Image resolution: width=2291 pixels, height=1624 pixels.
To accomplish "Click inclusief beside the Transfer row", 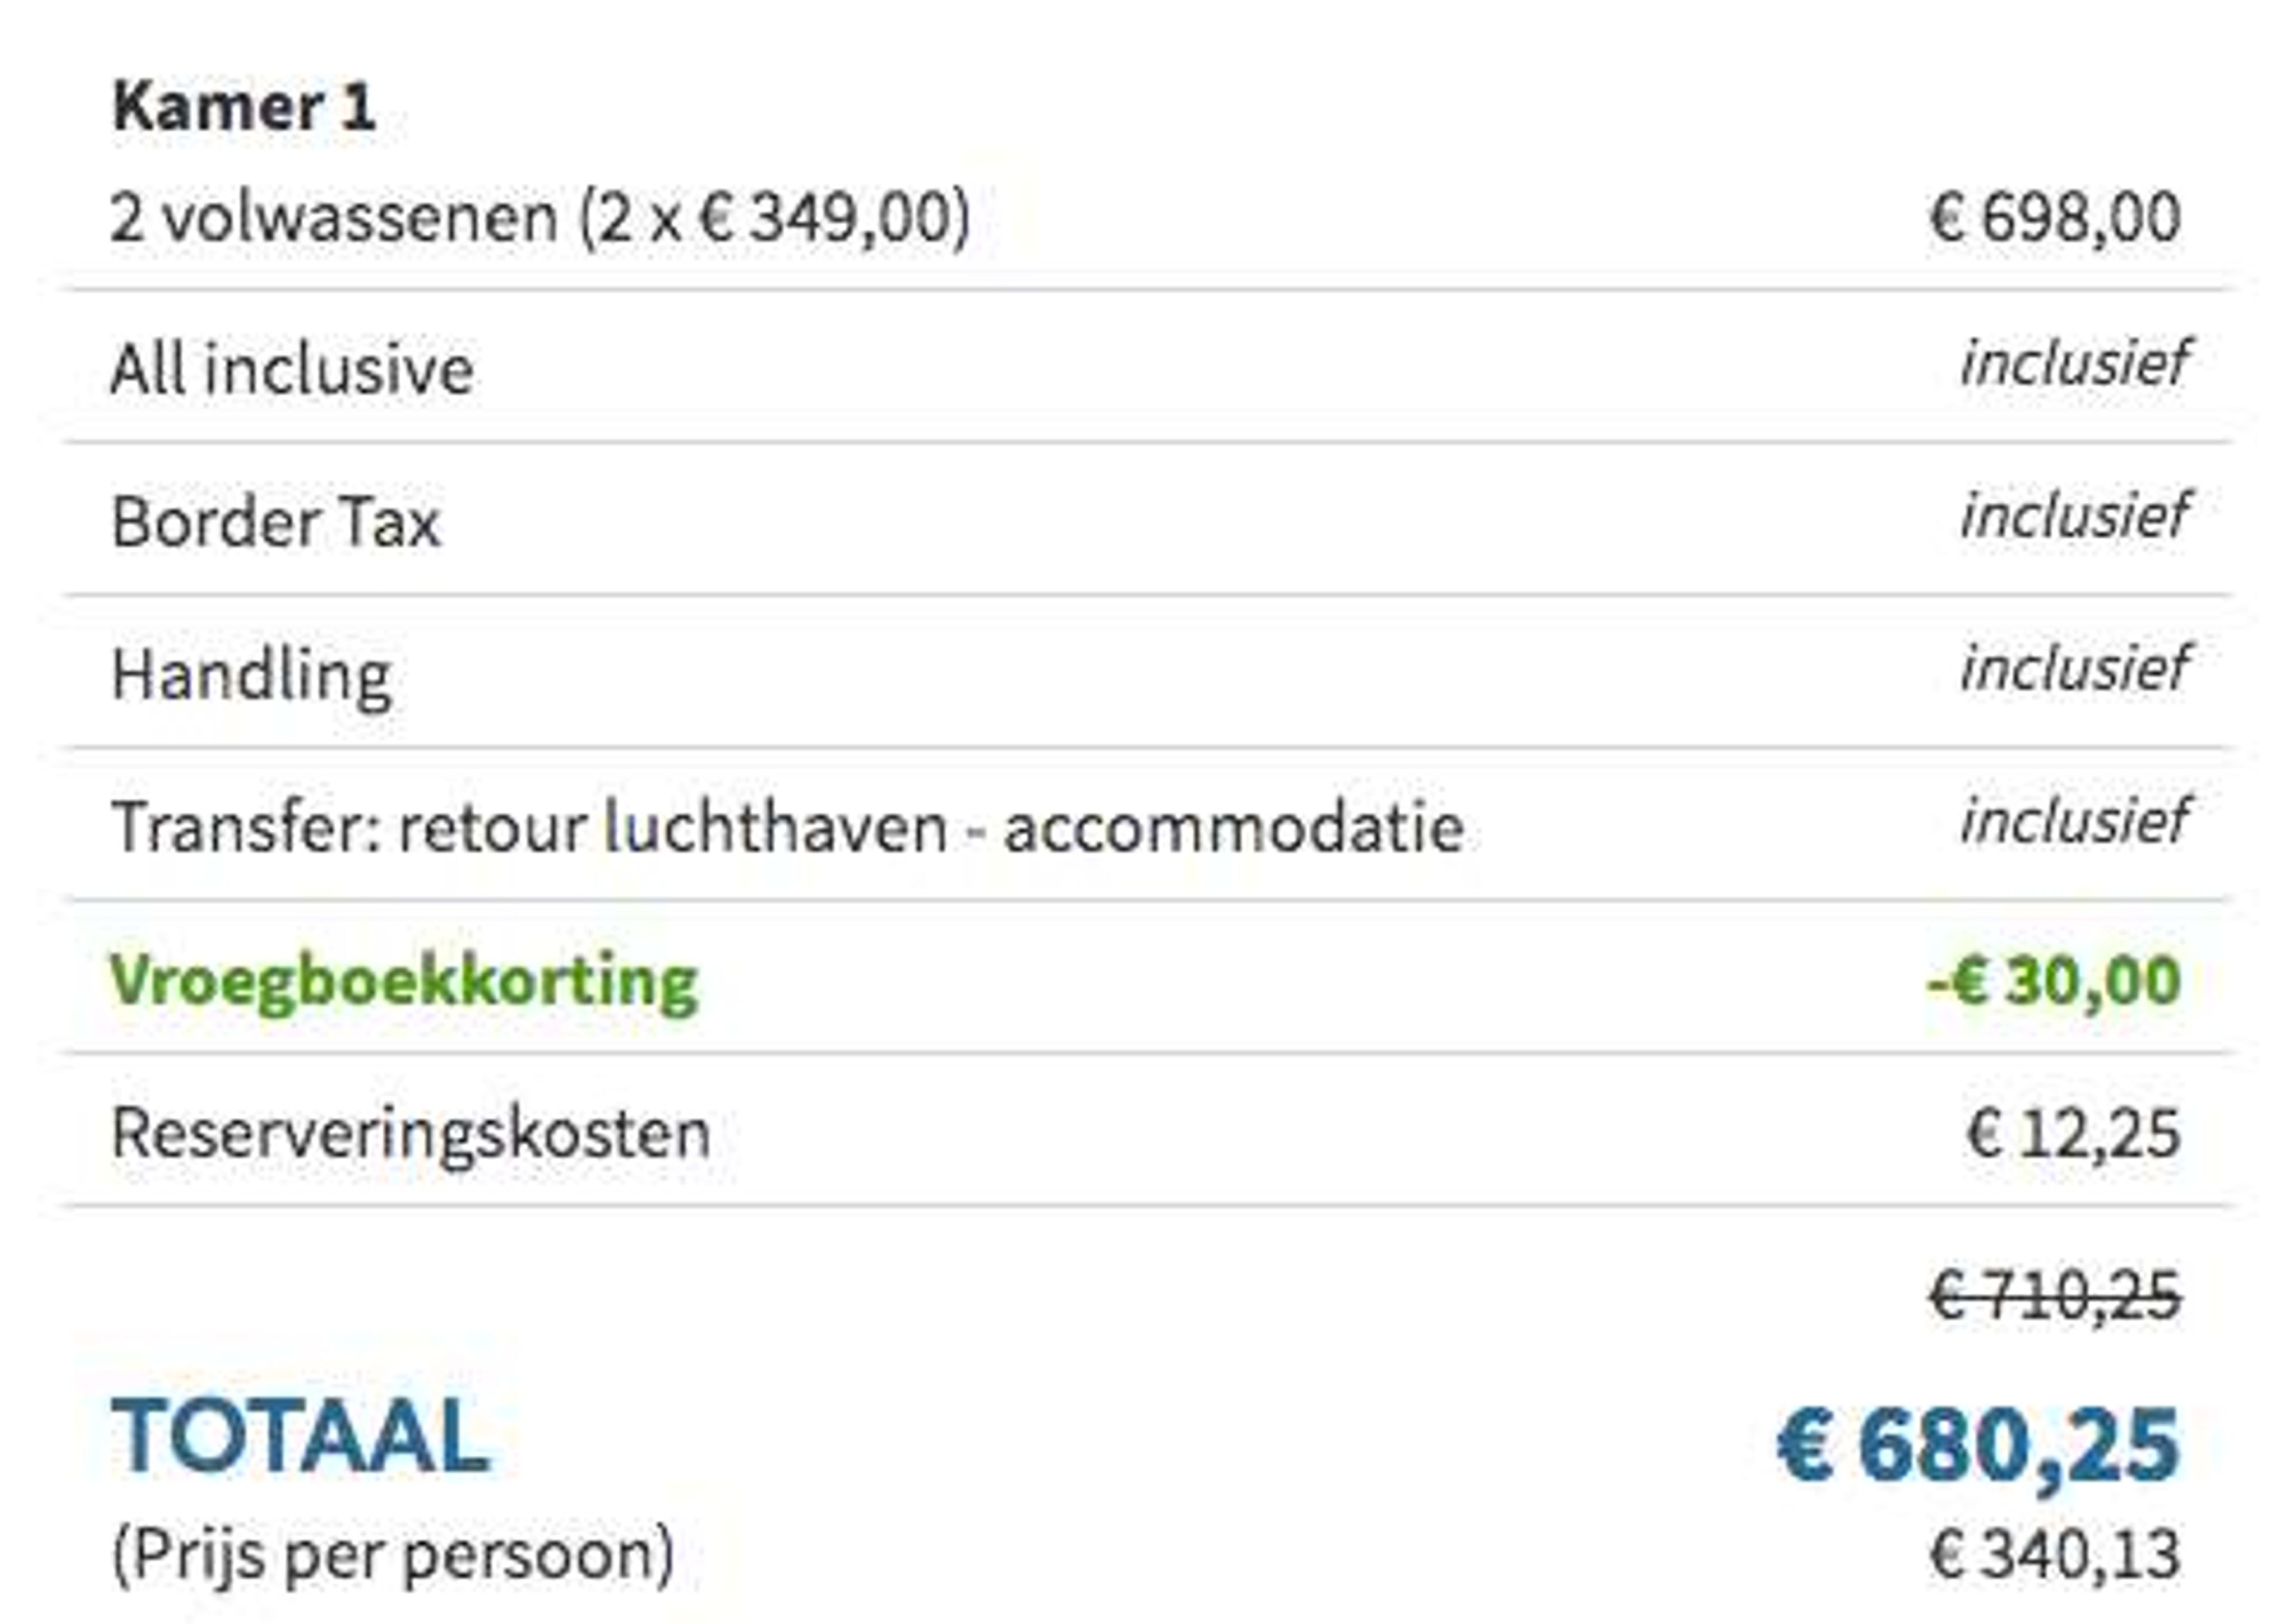I will [x=2074, y=822].
